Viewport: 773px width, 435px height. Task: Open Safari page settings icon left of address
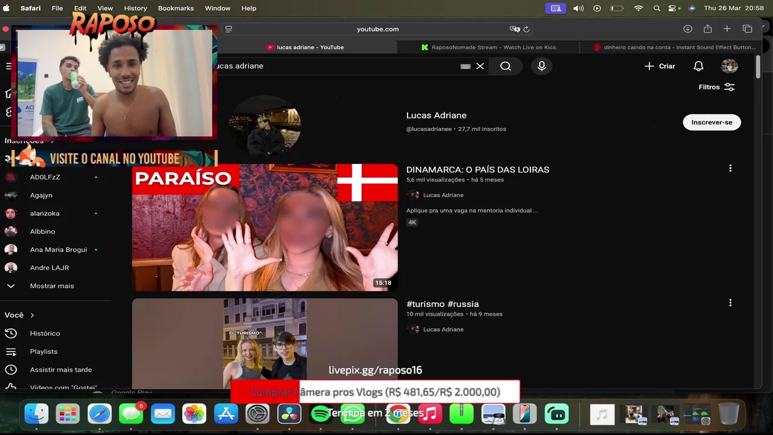tap(228, 29)
